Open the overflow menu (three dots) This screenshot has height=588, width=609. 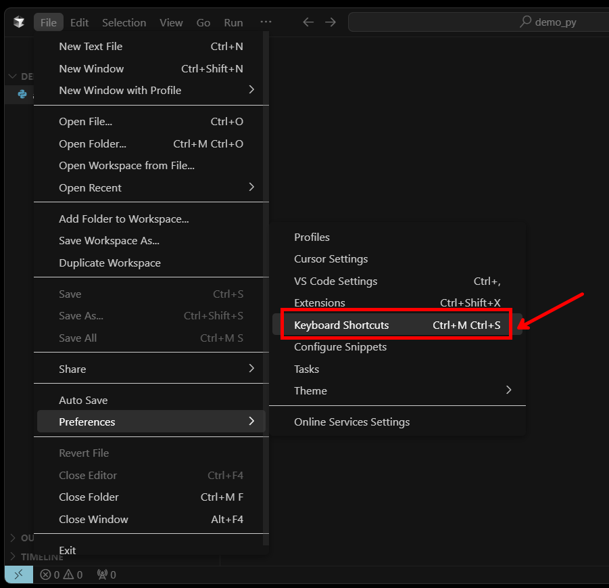point(266,22)
